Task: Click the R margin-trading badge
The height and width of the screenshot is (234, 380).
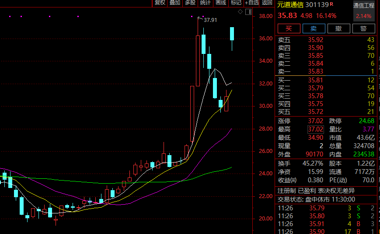Action: tap(331, 4)
